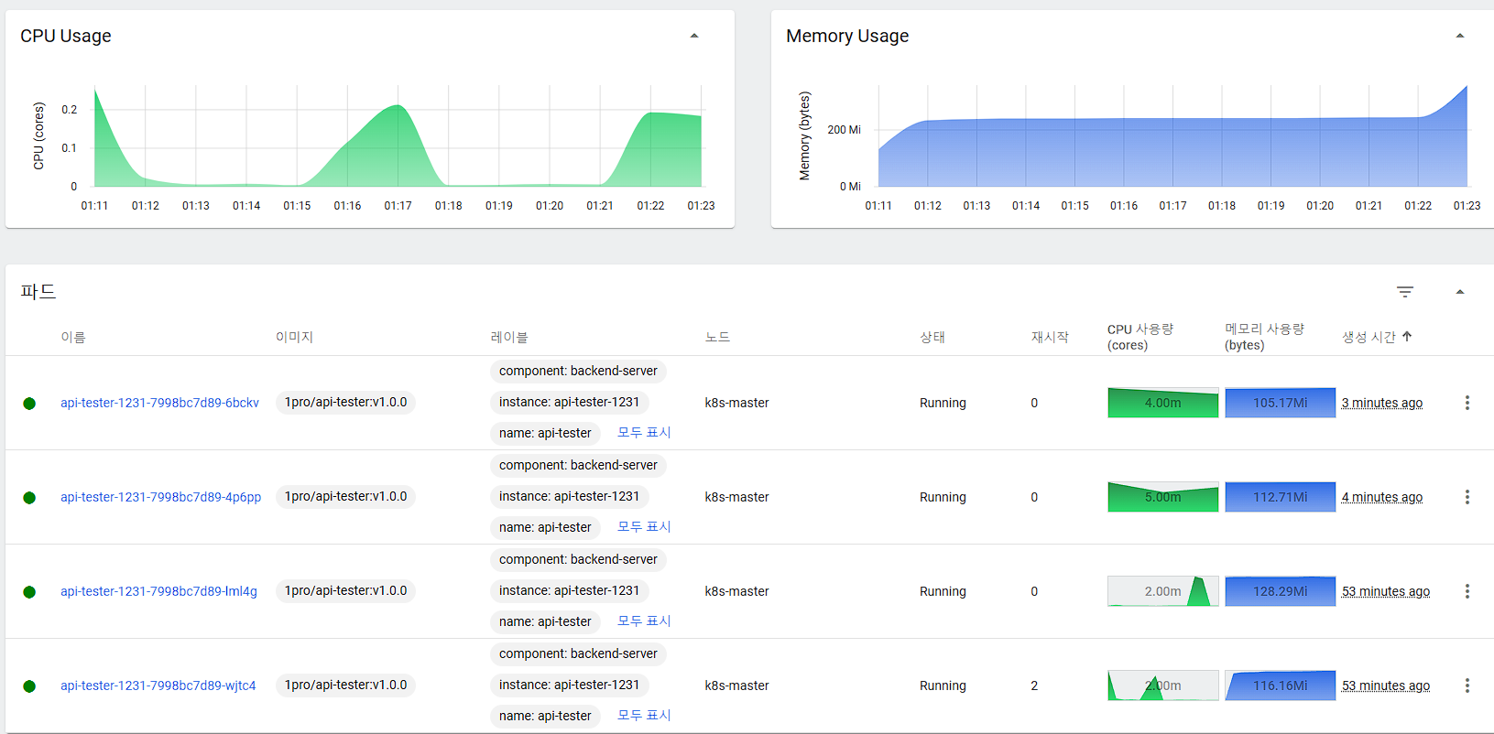Click the 105.17Mi memory usage bar
Image resolution: width=1494 pixels, height=734 pixels.
[1280, 403]
